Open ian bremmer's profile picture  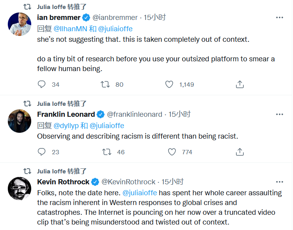[x=20, y=24]
